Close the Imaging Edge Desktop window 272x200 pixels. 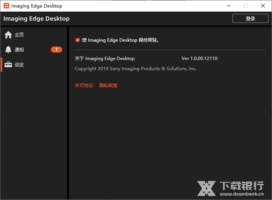pos(263,6)
